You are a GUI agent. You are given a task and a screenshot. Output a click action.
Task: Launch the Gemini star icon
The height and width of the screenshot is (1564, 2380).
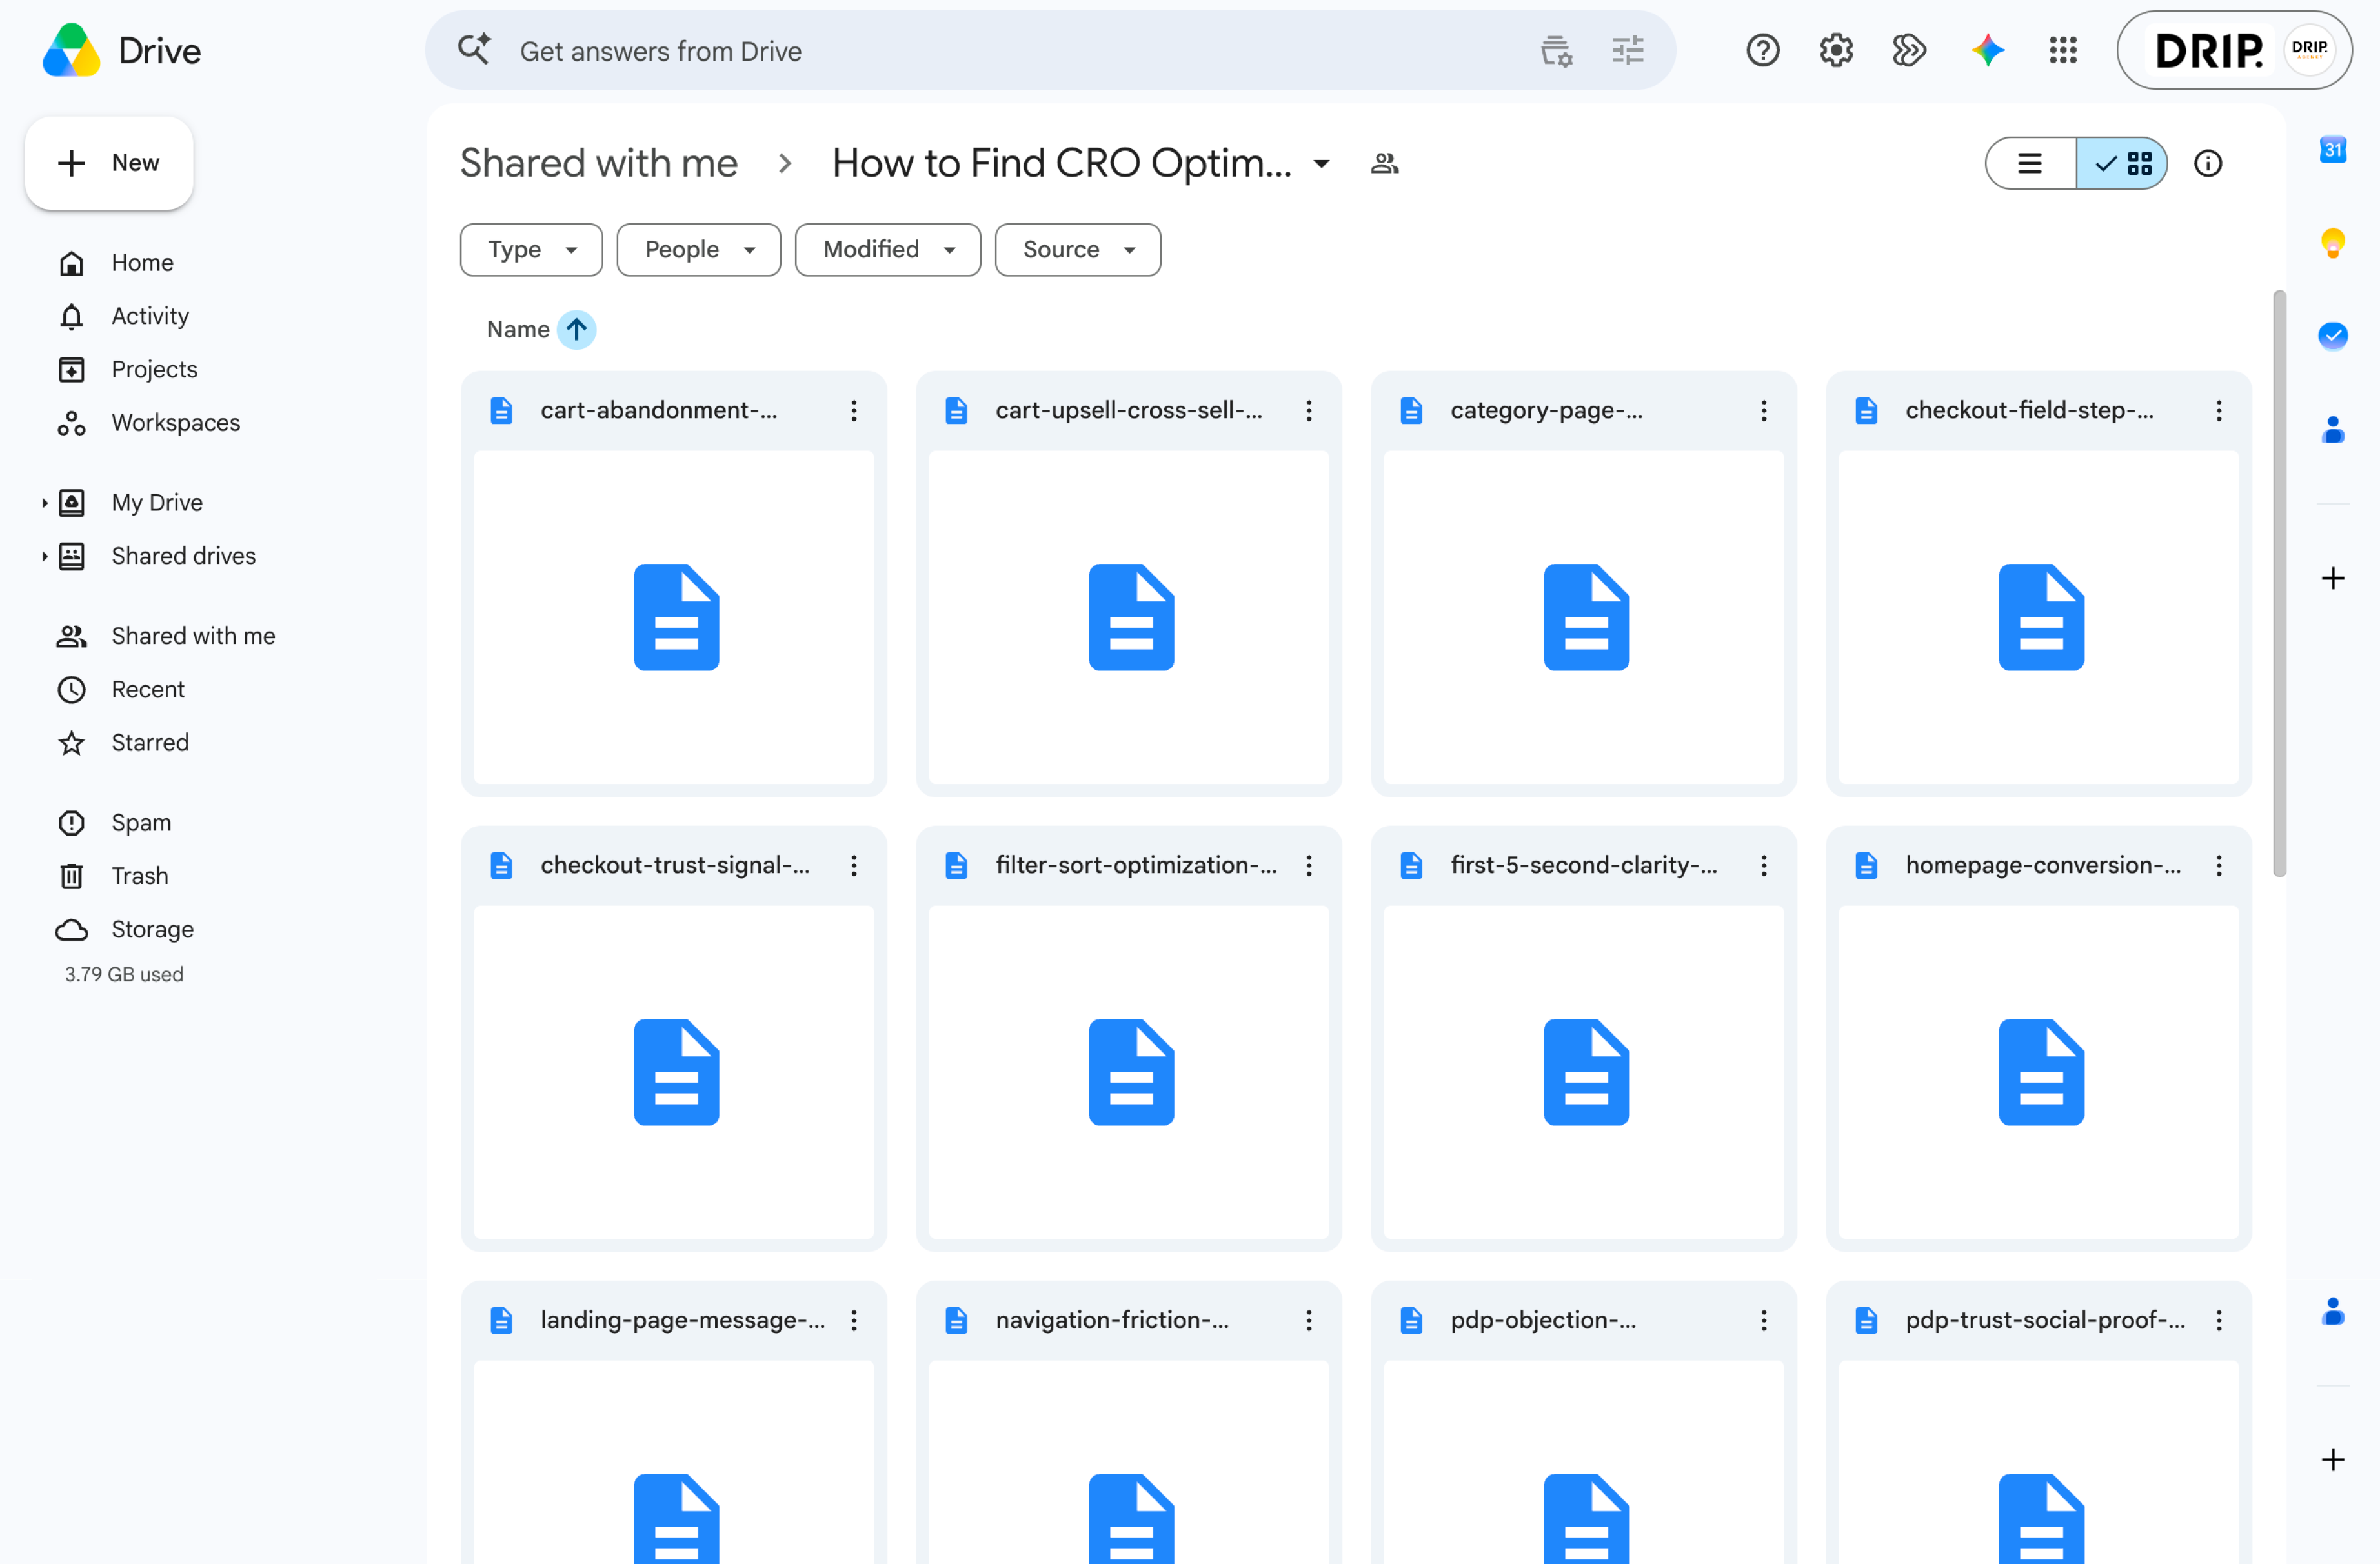(x=1987, y=50)
